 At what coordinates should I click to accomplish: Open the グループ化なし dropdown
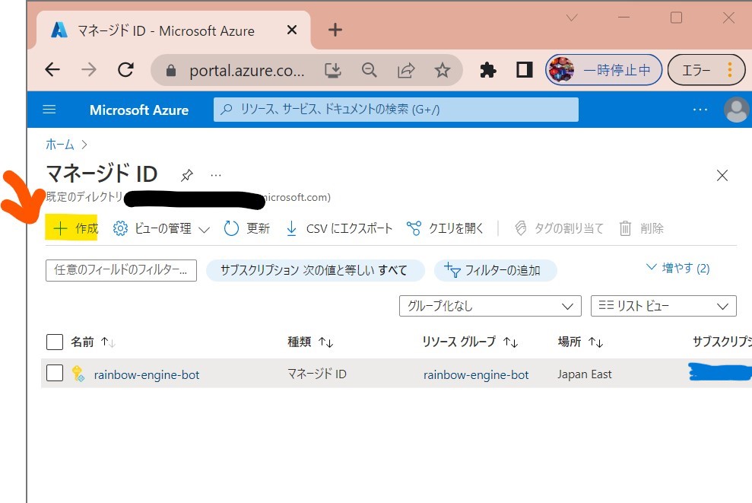coord(490,306)
